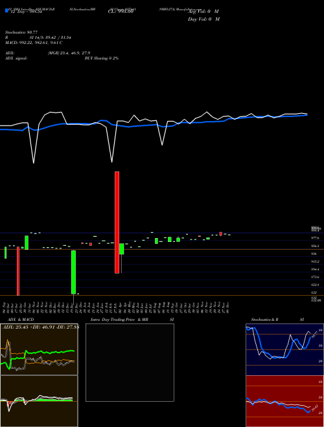Open the MACD histogram chart panel
This screenshot has width=324, height=427.
39,401
